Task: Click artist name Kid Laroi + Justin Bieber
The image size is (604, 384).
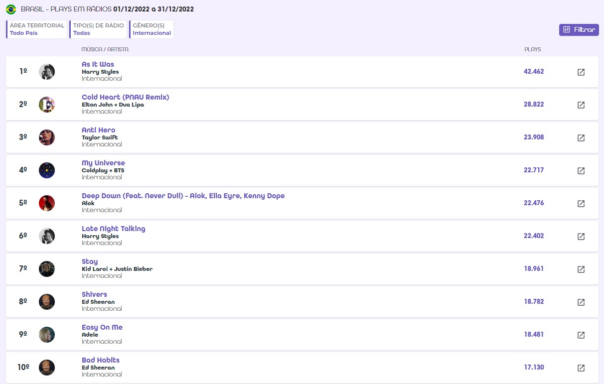Action: (x=117, y=269)
